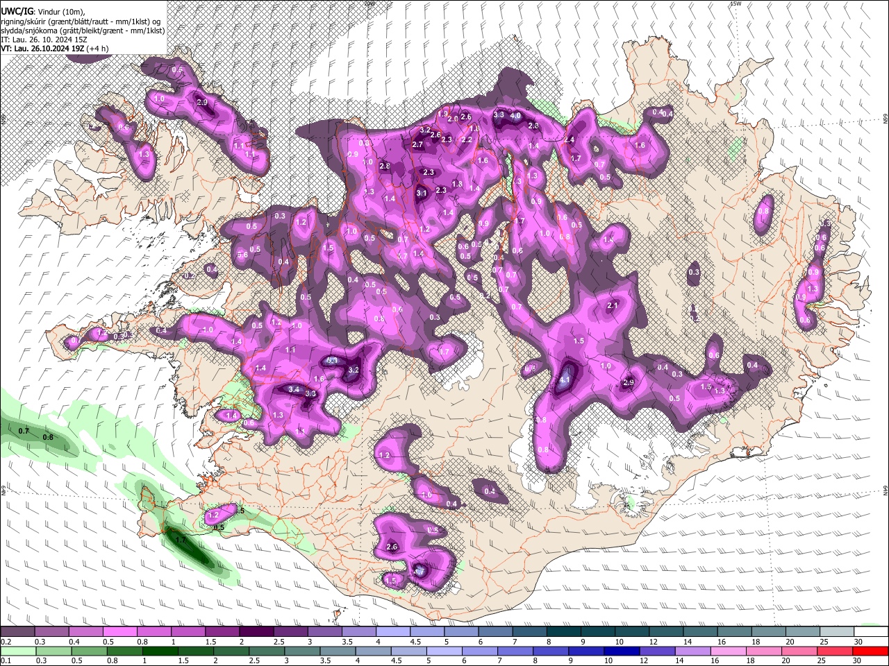Click the bright pink snow swatch between 0.5 and 0.8
This screenshot has width=889, height=666.
click(x=121, y=631)
